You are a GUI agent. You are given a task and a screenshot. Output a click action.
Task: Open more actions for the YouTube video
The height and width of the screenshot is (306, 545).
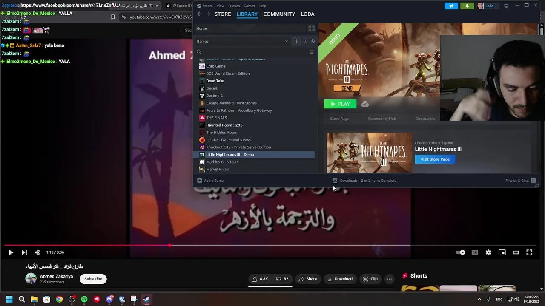click(389, 279)
